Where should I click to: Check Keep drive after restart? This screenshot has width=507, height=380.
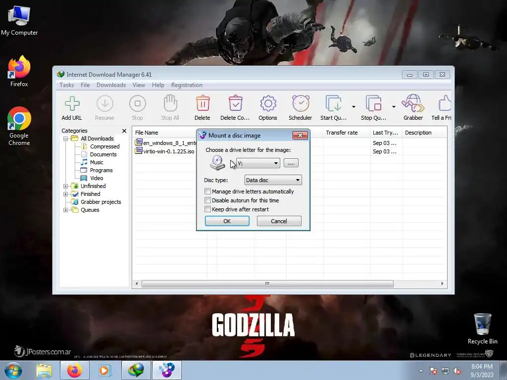208,209
